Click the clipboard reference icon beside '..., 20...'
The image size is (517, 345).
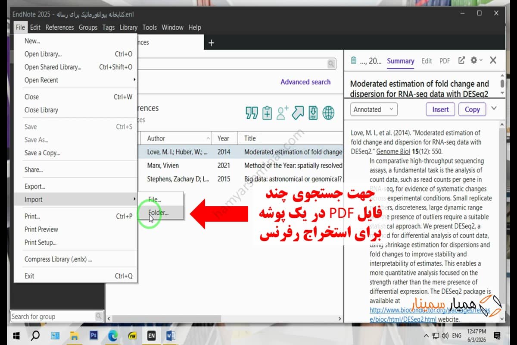pyautogui.click(x=354, y=61)
